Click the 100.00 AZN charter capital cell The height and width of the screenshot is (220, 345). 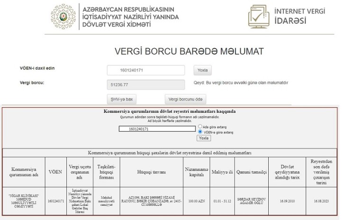click(x=196, y=201)
